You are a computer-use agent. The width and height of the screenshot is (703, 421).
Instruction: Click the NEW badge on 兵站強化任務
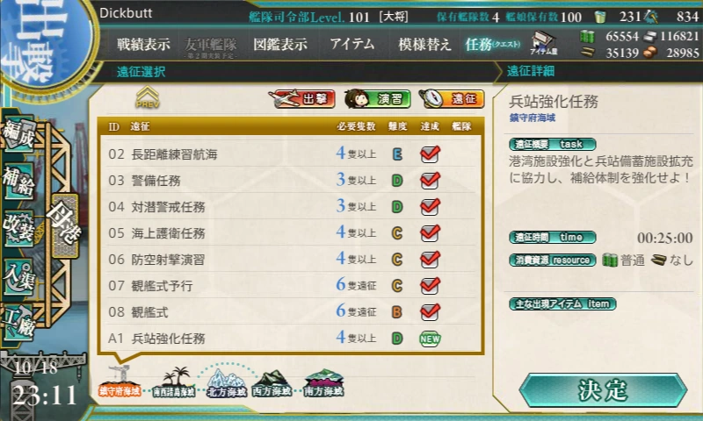click(430, 339)
